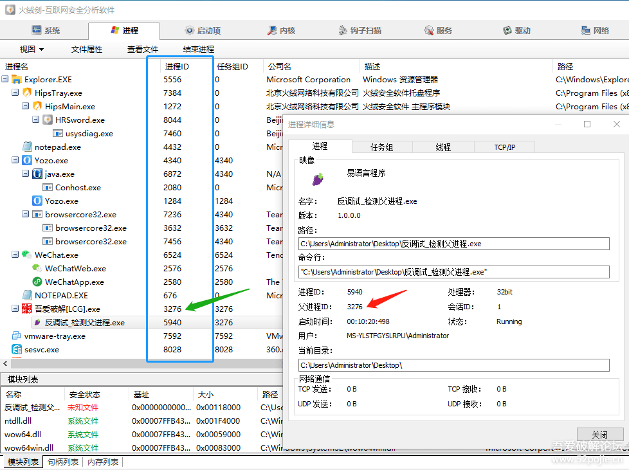Click the vmware-tray.exe icon

[x=16, y=336]
